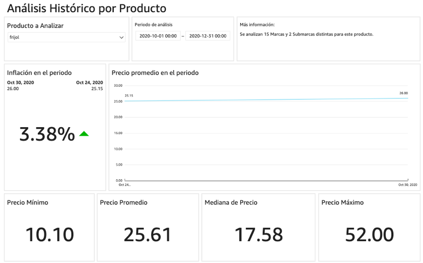423x263 pixels.
Task: Click the Más información label
Action: coord(257,25)
